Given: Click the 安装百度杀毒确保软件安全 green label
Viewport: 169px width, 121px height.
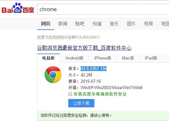Looking at the screenshot, I should tap(100, 94).
